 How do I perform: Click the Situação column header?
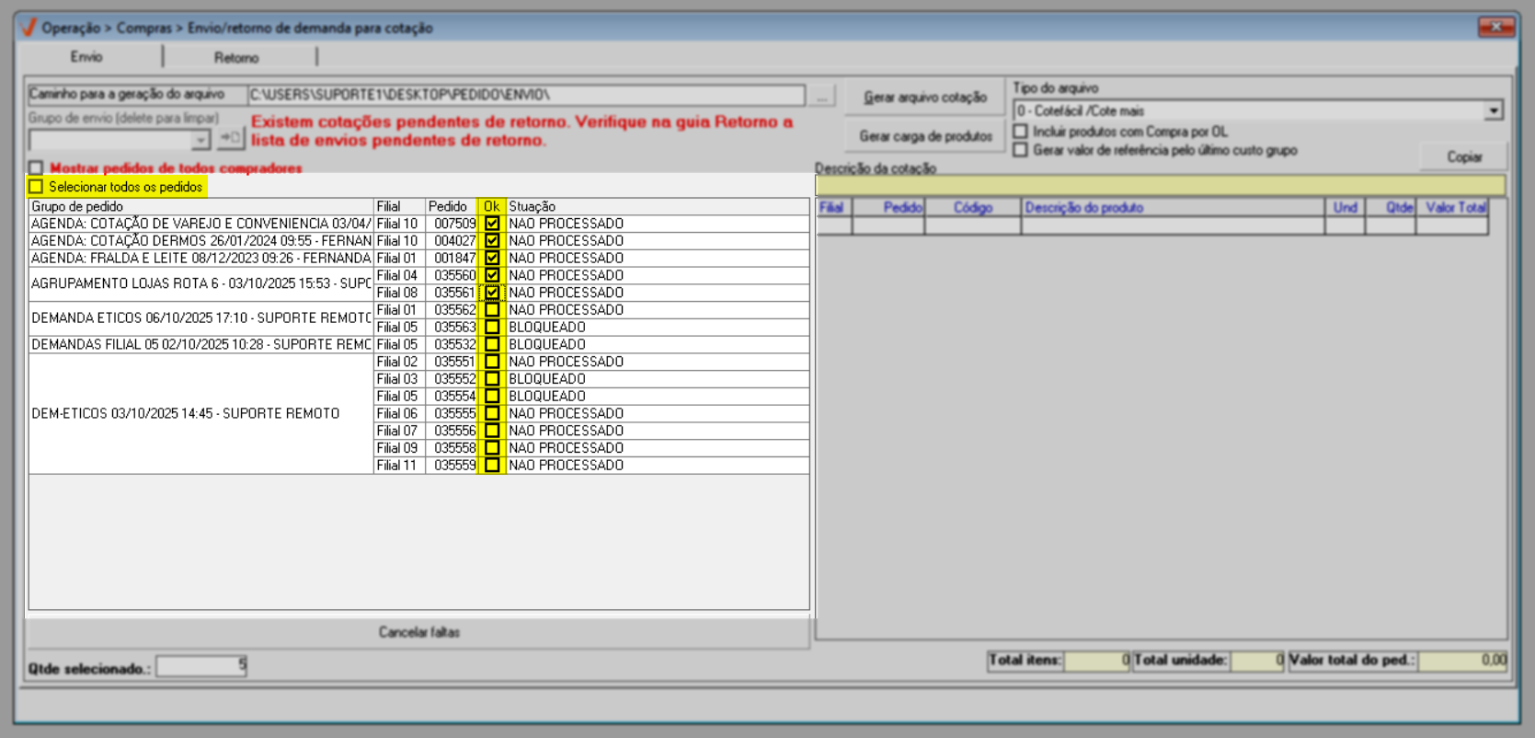click(x=658, y=207)
